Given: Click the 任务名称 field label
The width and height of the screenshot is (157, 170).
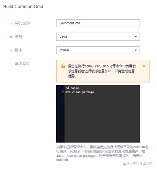Looking at the screenshot, I should coord(22,23).
